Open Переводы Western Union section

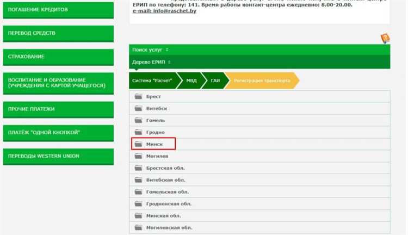point(58,157)
